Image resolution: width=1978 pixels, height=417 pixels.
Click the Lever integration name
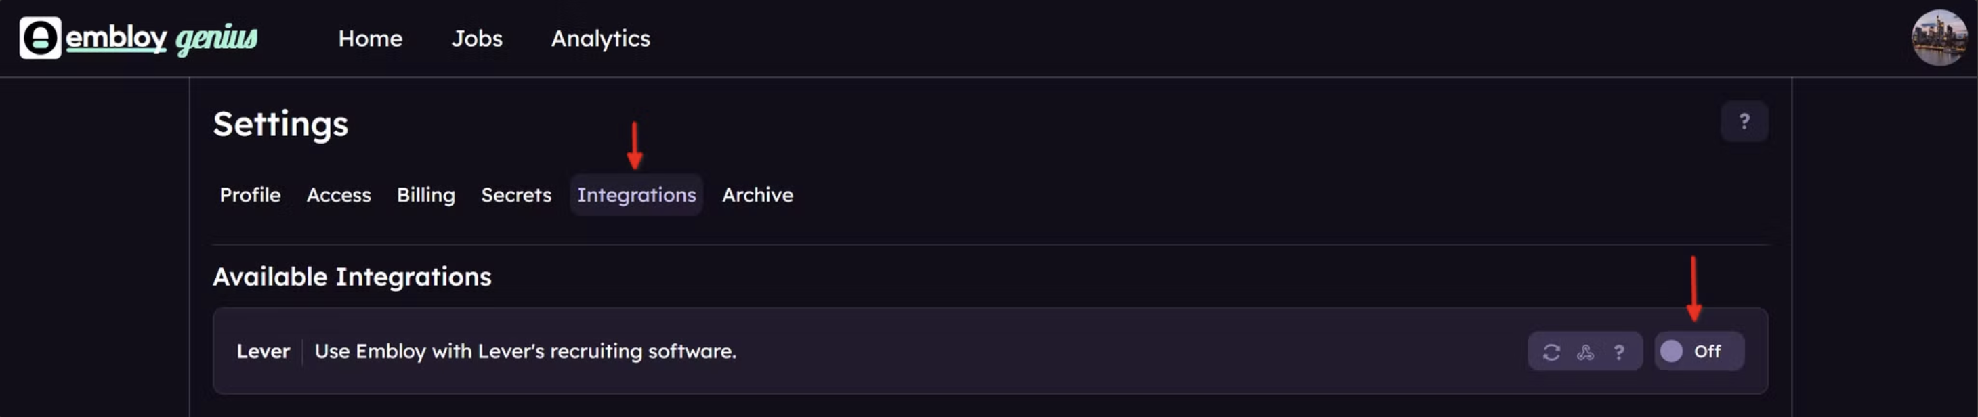pyautogui.click(x=264, y=352)
